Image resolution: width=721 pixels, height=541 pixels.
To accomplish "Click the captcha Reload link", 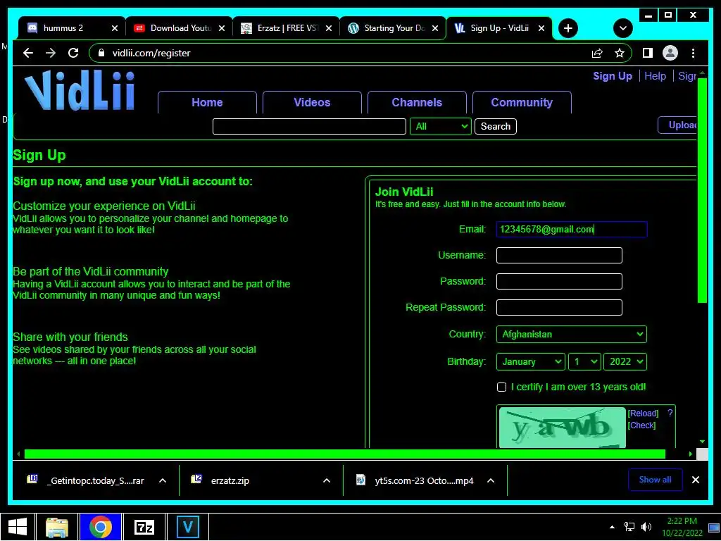I will tap(643, 413).
